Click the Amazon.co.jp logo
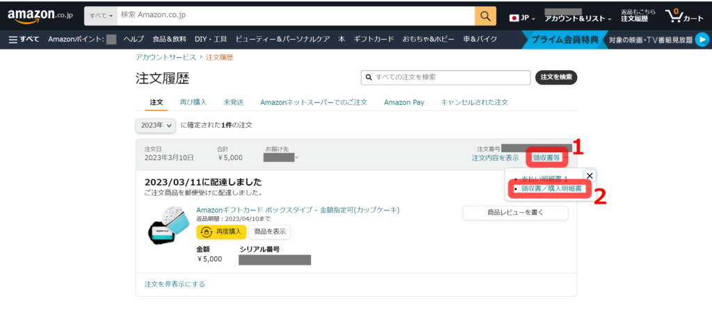 tap(40, 16)
